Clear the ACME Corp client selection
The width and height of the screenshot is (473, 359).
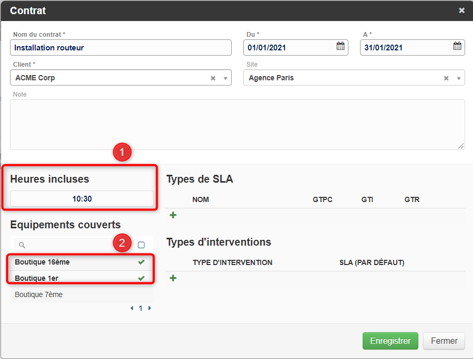point(213,78)
